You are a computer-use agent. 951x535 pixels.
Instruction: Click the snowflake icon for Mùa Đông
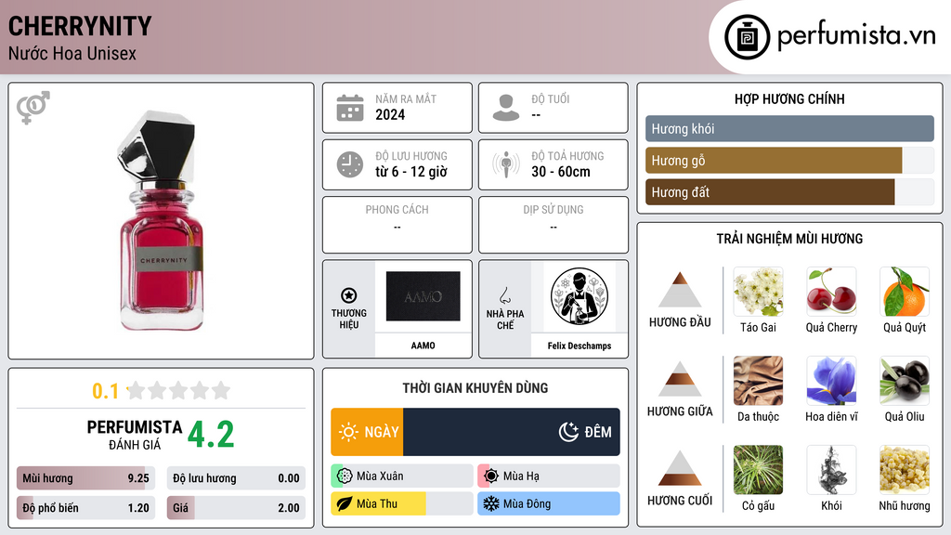pos(491,503)
